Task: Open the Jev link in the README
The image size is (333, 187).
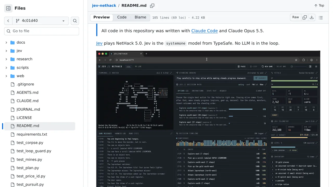Action: (x=99, y=43)
